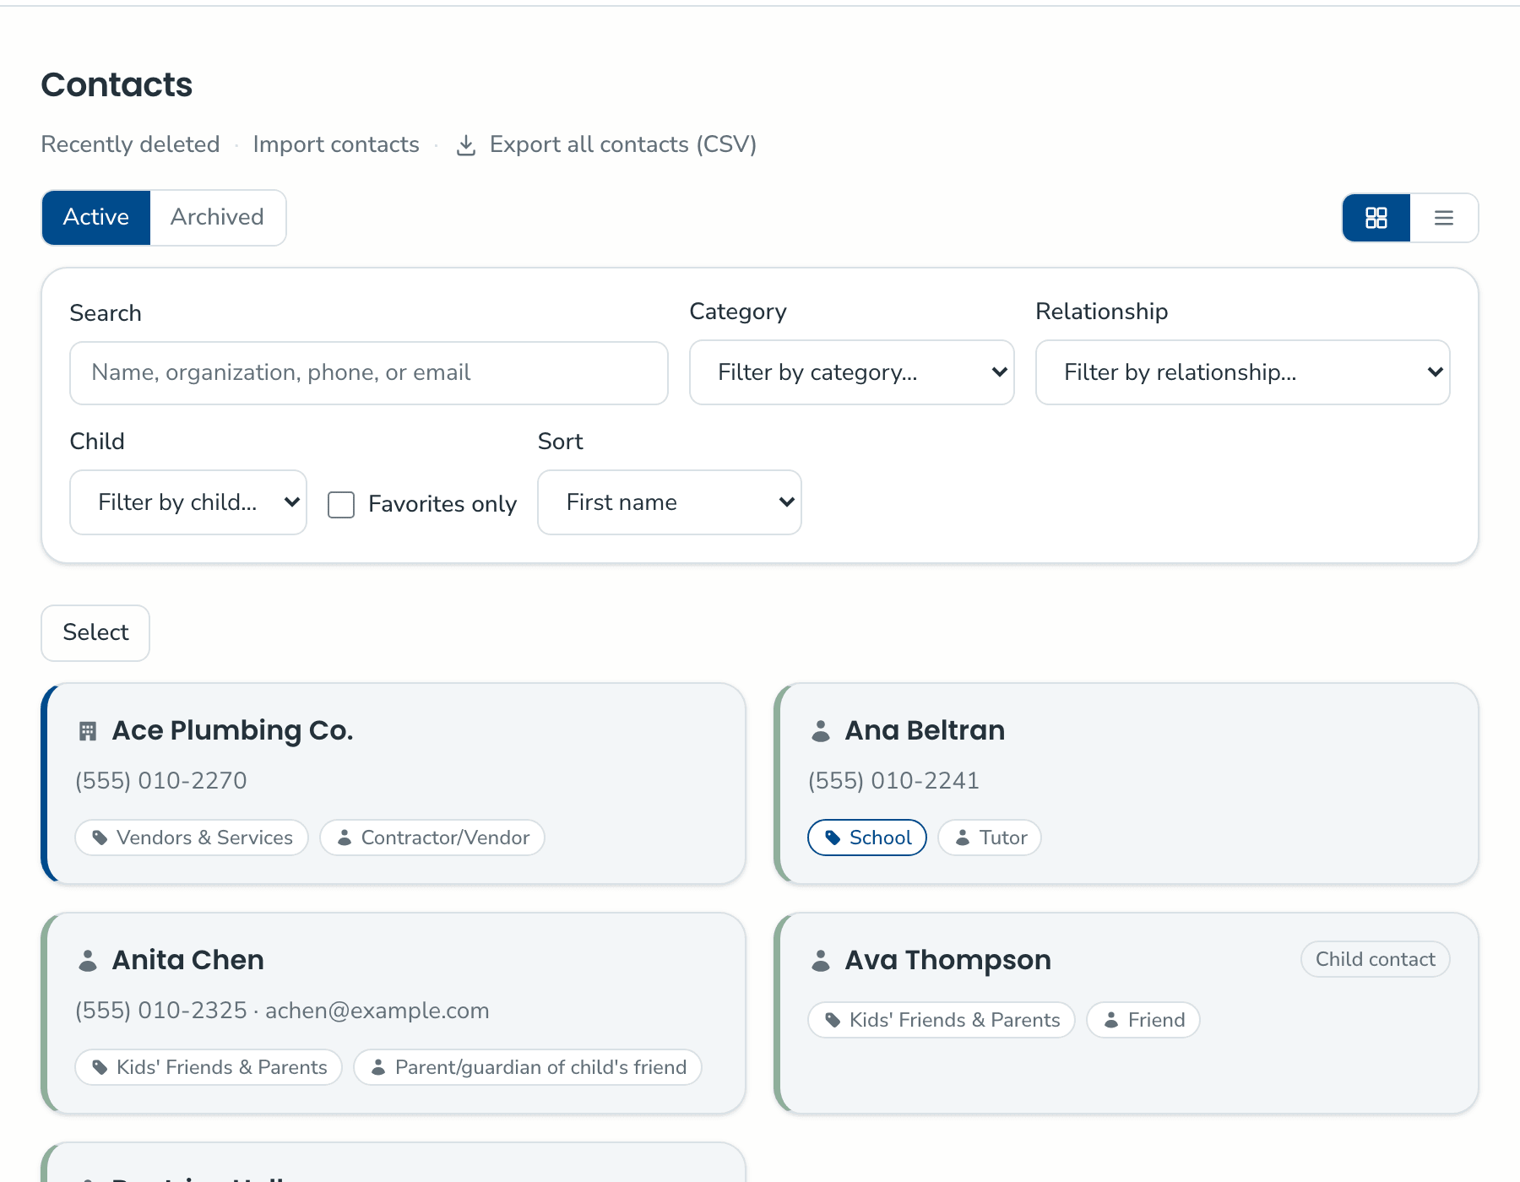This screenshot has width=1520, height=1182.
Task: Click tag icon in the School chip
Action: point(833,838)
